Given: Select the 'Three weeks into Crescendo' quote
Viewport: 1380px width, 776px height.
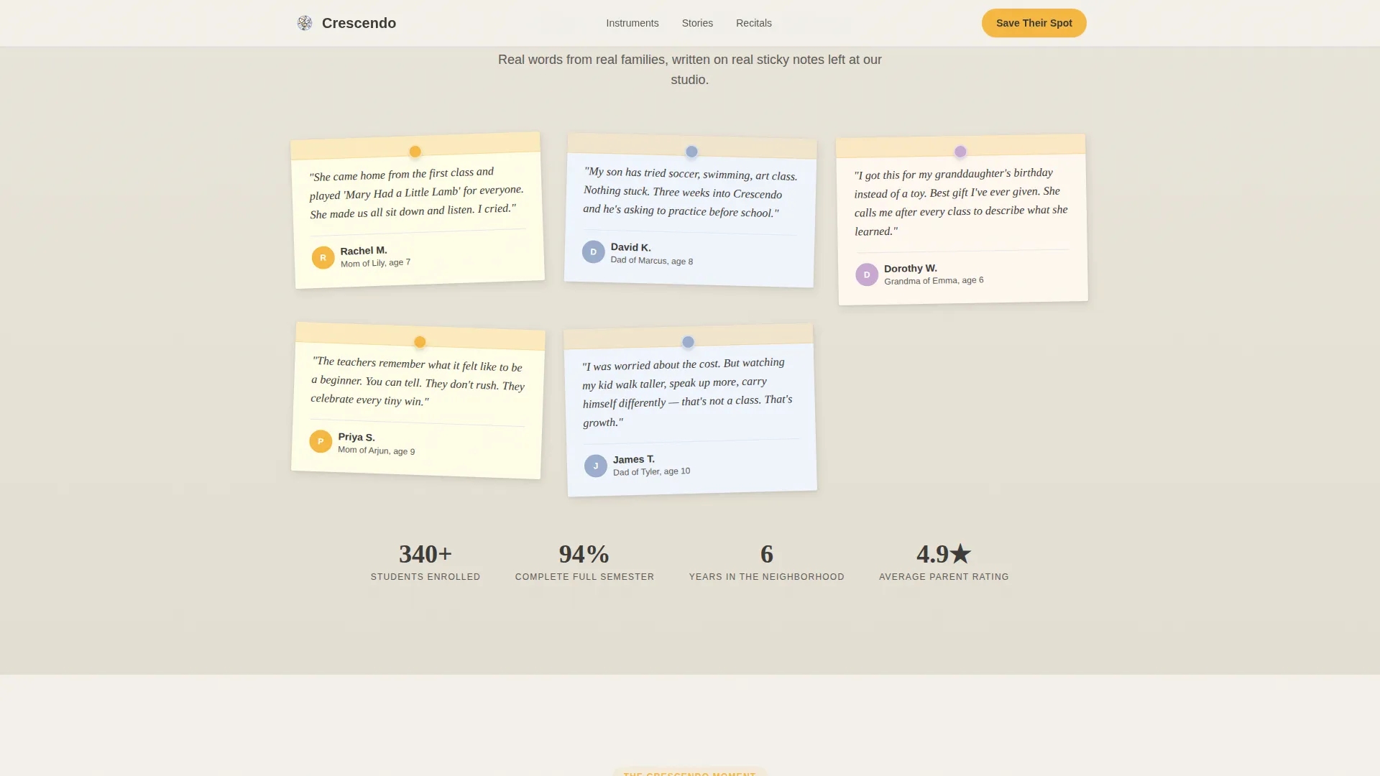Looking at the screenshot, I should [690, 192].
